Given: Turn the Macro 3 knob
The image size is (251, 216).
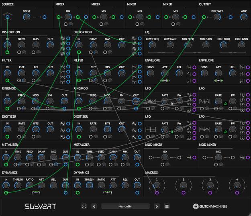Looking at the screenshot, I should pos(210,185).
